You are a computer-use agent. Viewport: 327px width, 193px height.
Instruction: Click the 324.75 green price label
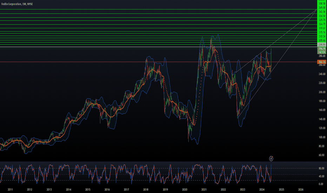[322, 24]
